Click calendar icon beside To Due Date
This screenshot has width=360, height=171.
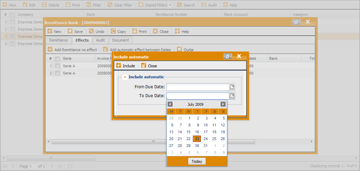(232, 96)
